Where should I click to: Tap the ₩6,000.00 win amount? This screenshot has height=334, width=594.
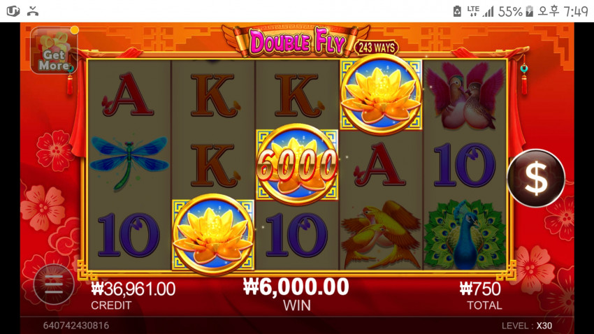(296, 286)
